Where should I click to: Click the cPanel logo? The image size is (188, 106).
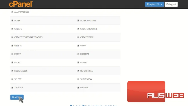pos(21,4)
